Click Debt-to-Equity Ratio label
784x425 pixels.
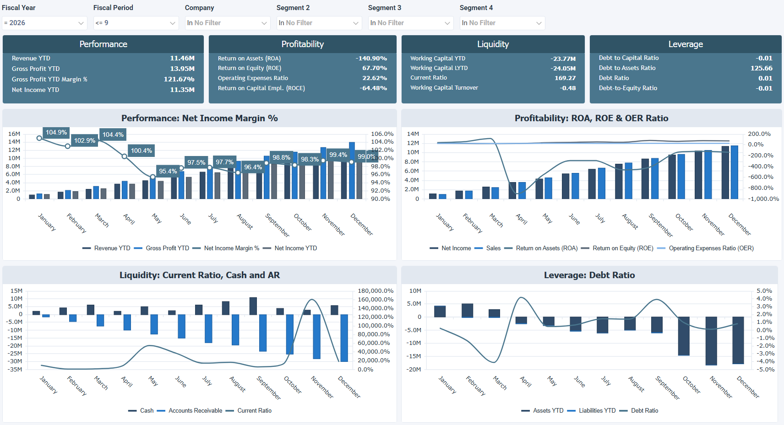point(628,88)
